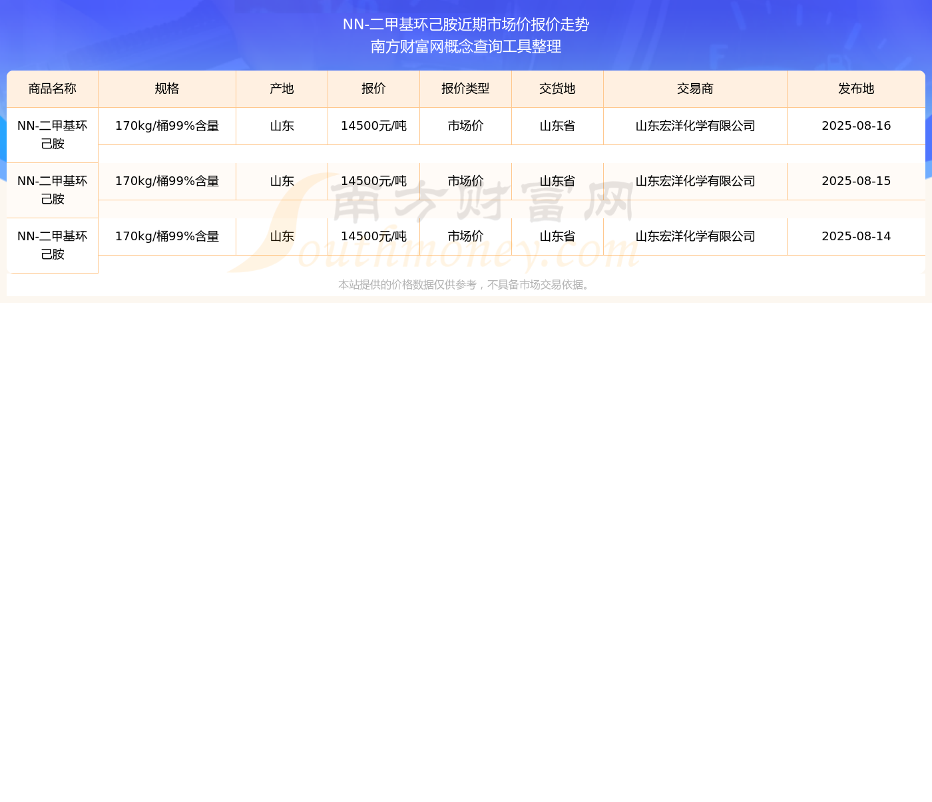Click the 报价类型 column header
This screenshot has height=802, width=932.
(466, 89)
